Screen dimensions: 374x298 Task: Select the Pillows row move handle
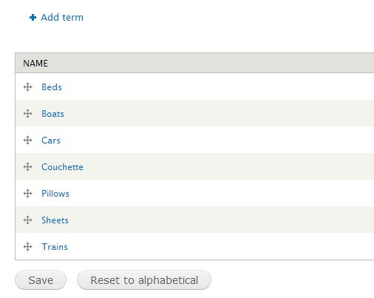[28, 194]
